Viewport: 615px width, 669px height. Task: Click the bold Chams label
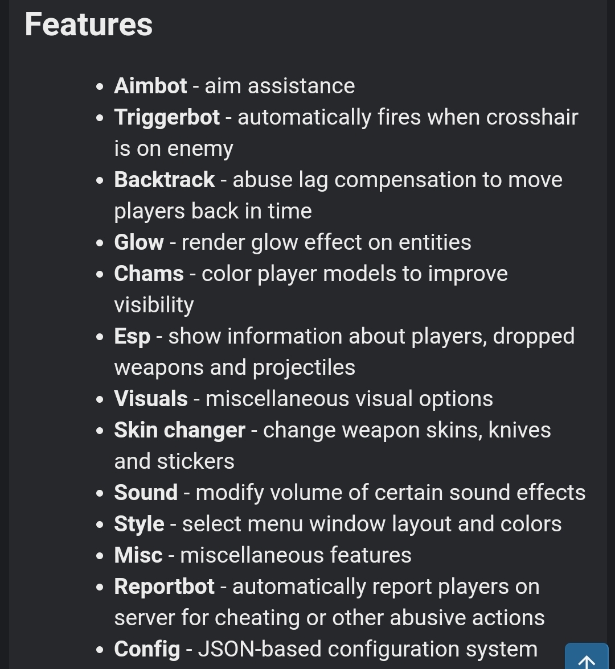tap(149, 274)
